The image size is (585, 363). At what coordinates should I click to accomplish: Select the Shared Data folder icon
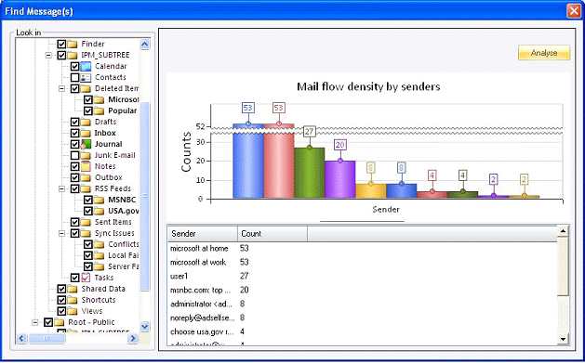(x=73, y=289)
